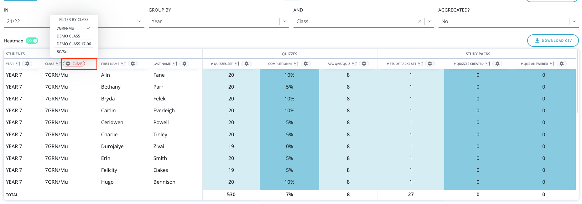
Task: Select DEMO CLASS in filter list
Action: [x=68, y=36]
